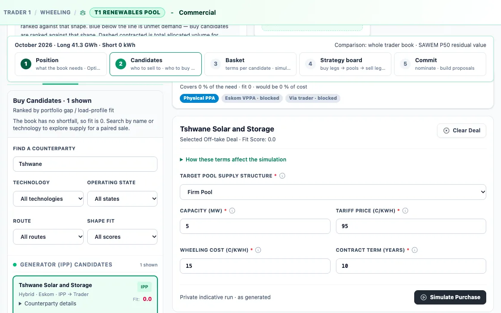Click 'GENERATOR (IPP) CANDIDATES' section label
The height and width of the screenshot is (313, 501).
pos(66,264)
